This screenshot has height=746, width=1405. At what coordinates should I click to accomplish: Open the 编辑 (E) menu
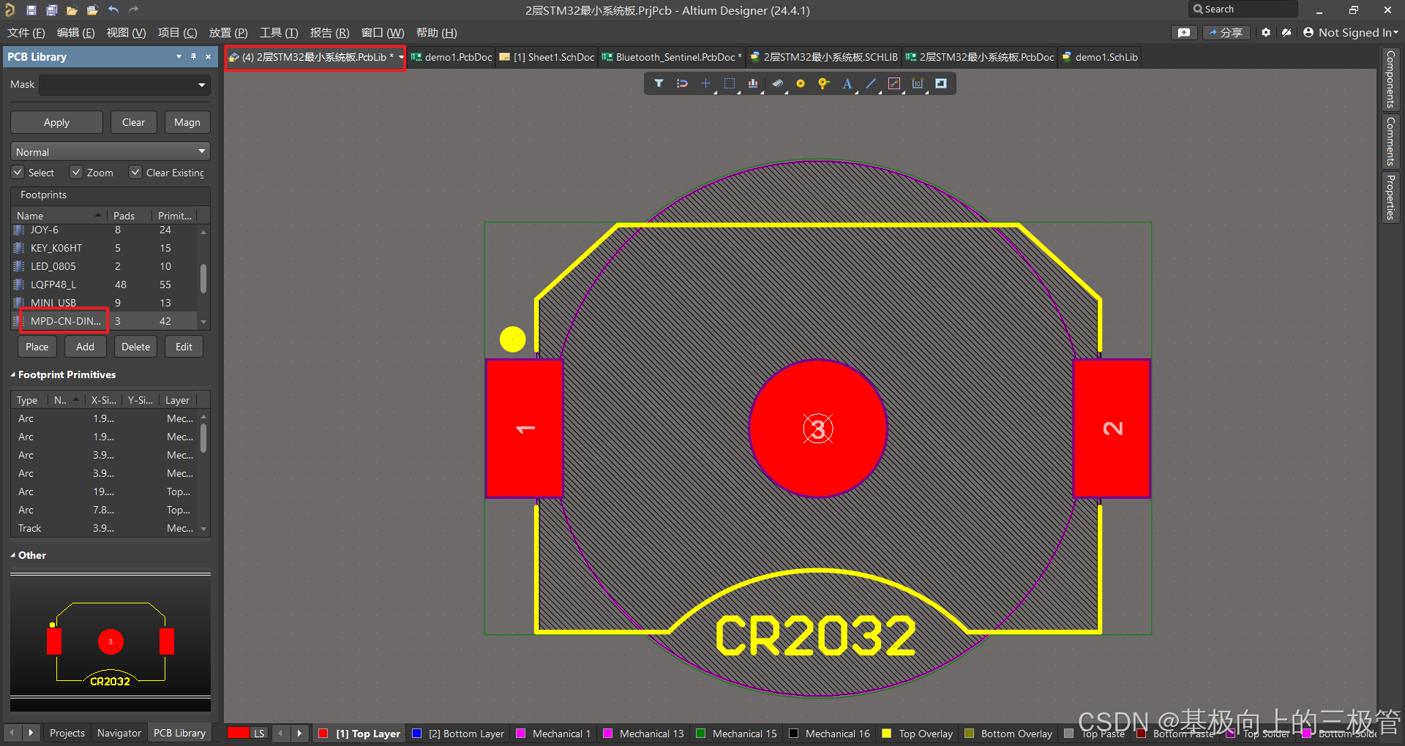click(76, 32)
